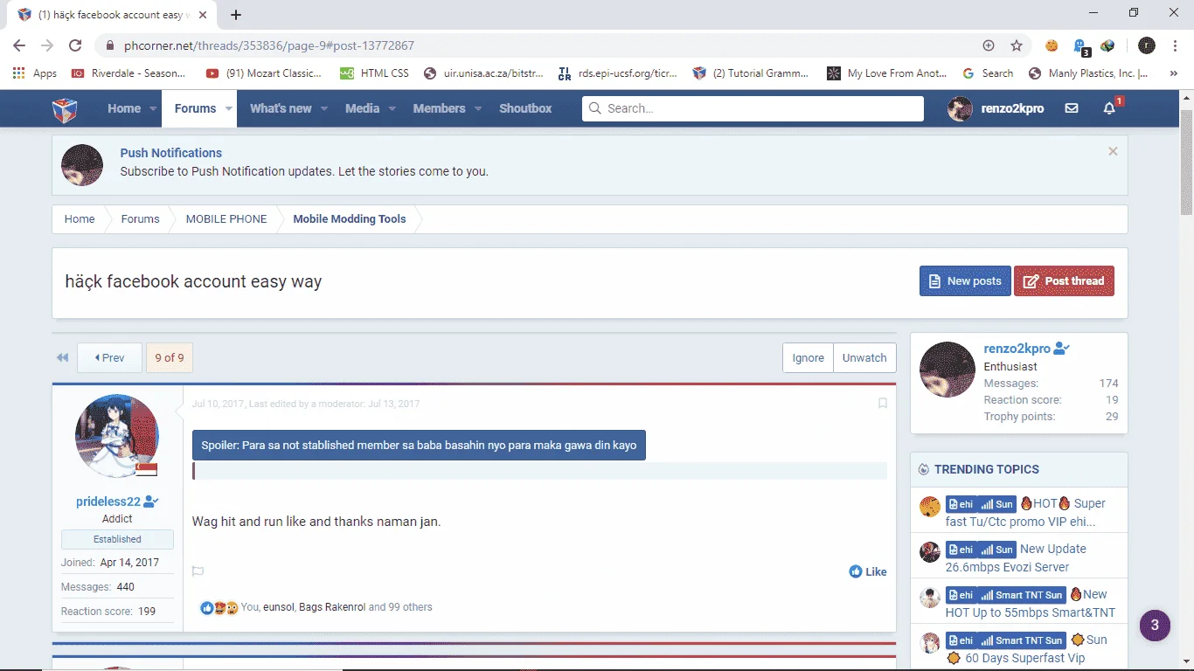1194x671 pixels.
Task: Open first trending topic's user avatar
Action: point(929,507)
